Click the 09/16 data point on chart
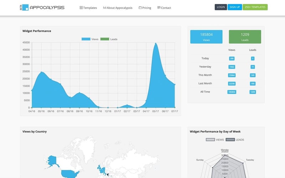The image size is (285, 178). tap(79, 93)
